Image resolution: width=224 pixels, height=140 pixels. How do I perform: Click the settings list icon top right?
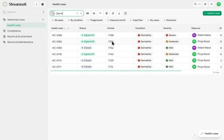tap(211, 4)
